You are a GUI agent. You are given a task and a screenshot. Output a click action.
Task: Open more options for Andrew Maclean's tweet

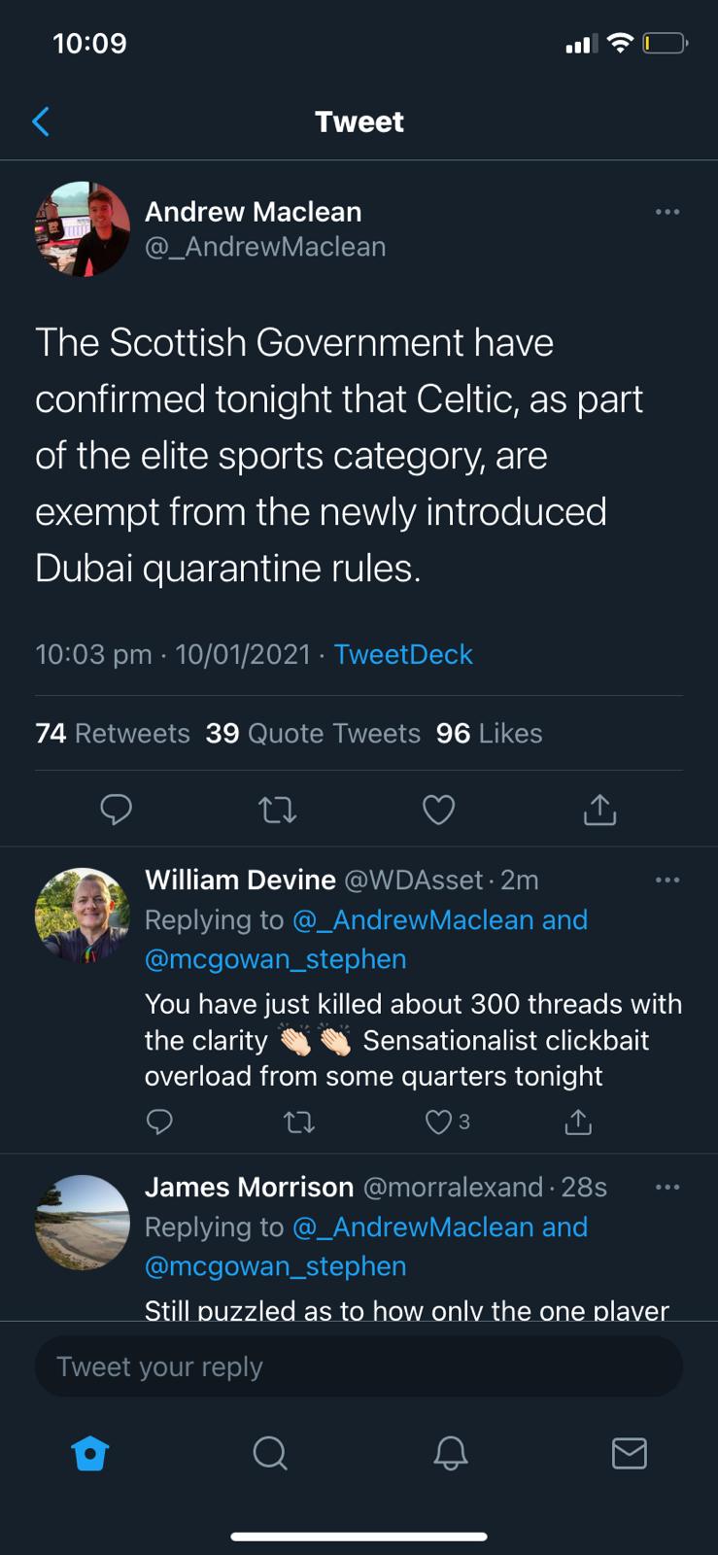tap(667, 212)
